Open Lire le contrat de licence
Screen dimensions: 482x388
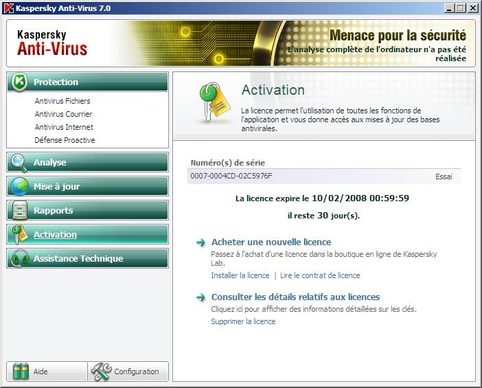pos(320,275)
